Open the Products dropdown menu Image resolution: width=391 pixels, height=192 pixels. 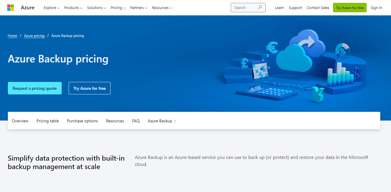click(x=73, y=8)
